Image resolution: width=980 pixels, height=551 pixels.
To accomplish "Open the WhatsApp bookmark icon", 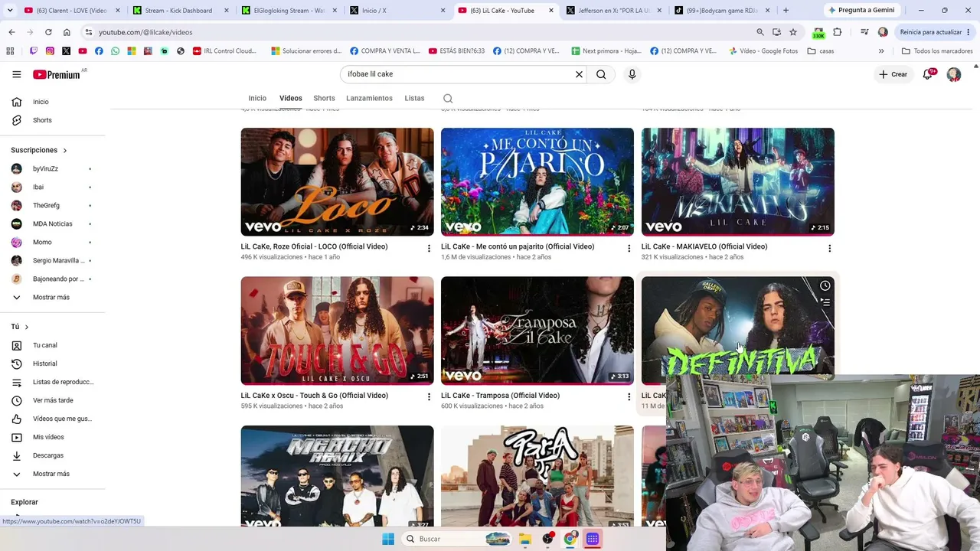I will click(x=115, y=51).
